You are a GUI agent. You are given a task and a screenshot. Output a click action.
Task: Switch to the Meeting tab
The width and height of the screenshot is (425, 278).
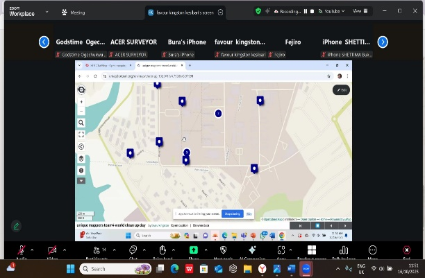(x=74, y=12)
